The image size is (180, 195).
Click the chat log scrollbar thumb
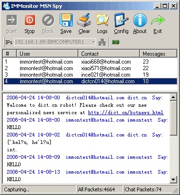tap(173, 118)
